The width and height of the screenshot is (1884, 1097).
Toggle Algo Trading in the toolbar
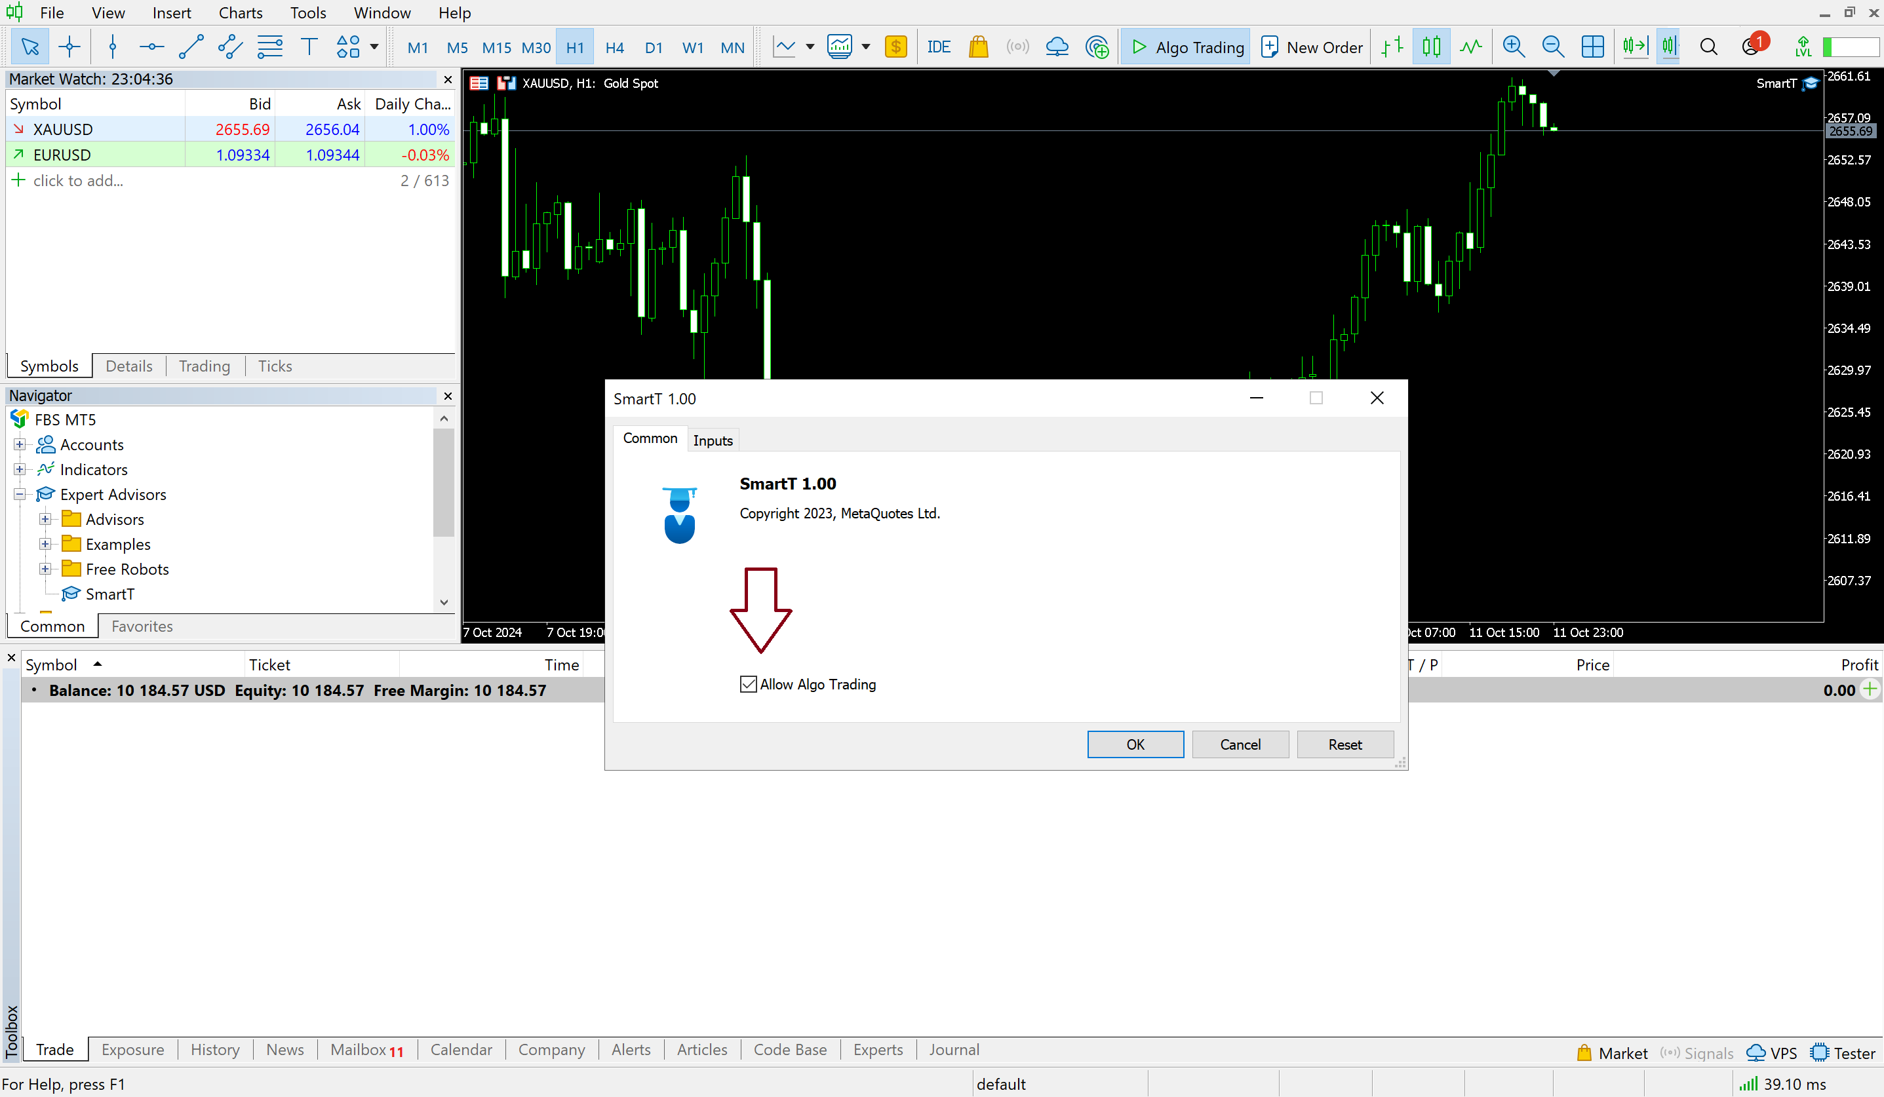[1186, 47]
